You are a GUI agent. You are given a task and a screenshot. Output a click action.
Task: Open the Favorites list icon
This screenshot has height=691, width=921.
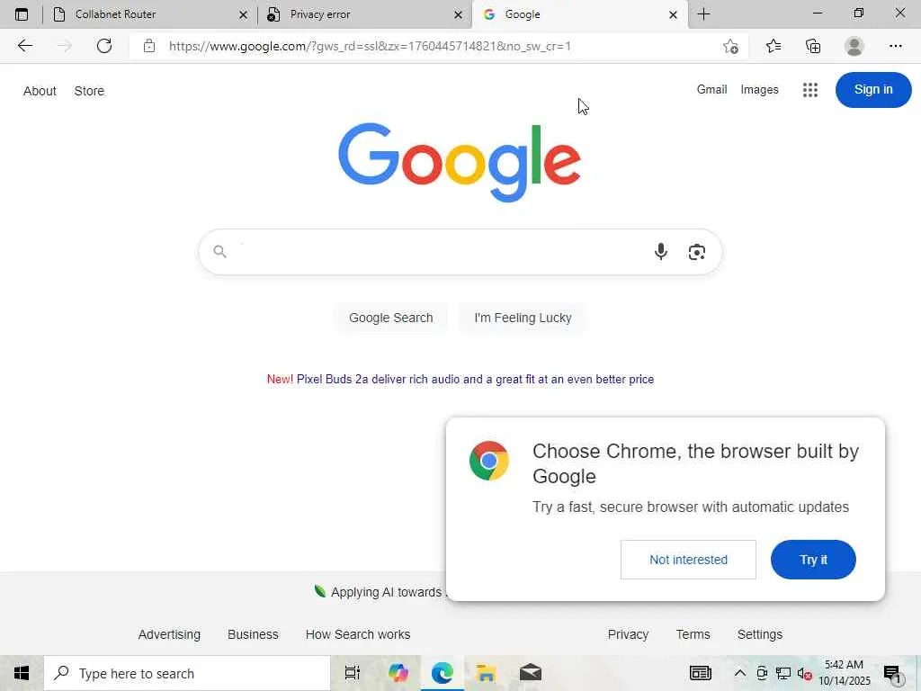point(773,46)
